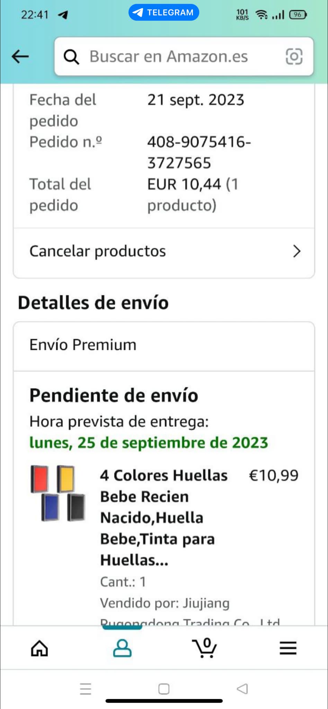328x709 pixels.
Task: Open camera lens scan icon
Action: 294,56
